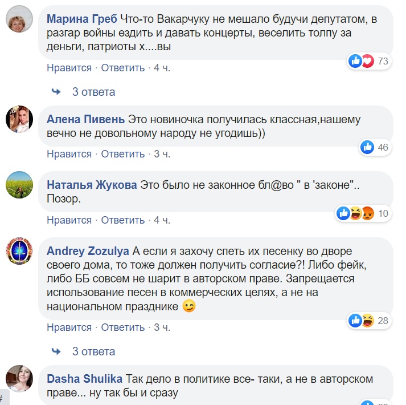This screenshot has width=406, height=405.
Task: Reply to Наталья Жукова's comment via Ответить
Action: [x=123, y=220]
